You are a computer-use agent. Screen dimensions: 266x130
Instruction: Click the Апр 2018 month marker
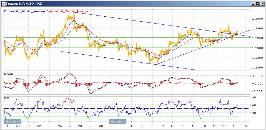point(118,121)
